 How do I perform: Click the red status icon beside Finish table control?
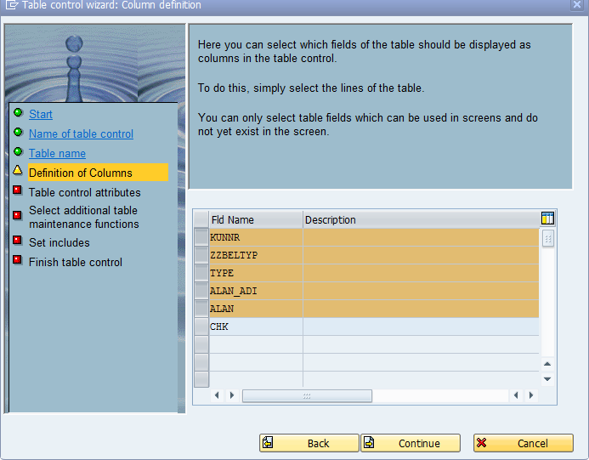click(x=17, y=259)
